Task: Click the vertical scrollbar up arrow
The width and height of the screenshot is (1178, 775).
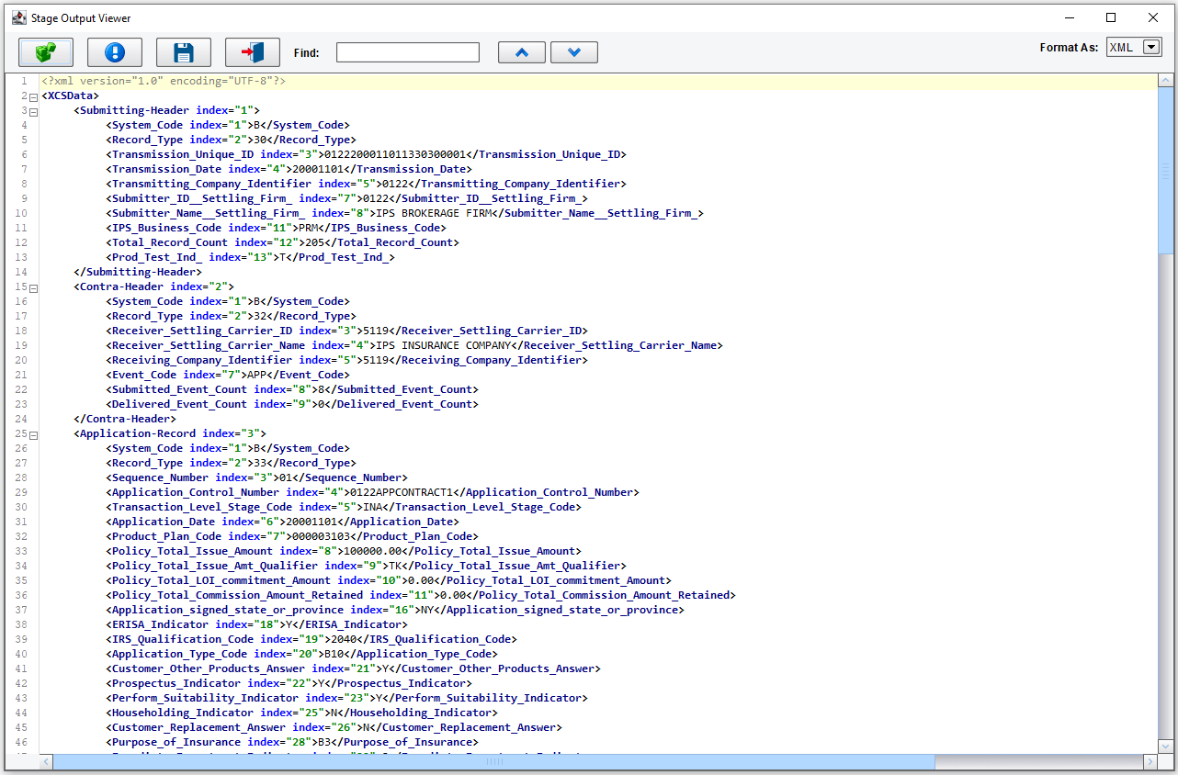Action: pyautogui.click(x=1166, y=81)
